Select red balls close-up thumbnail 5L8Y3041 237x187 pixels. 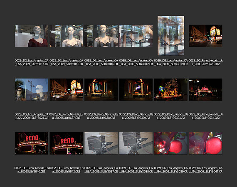tap(205, 143)
